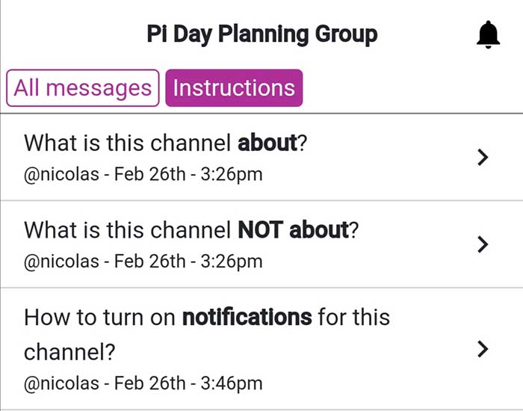The height and width of the screenshot is (411, 523).
Task: Select the Instructions tab
Action: coord(234,88)
